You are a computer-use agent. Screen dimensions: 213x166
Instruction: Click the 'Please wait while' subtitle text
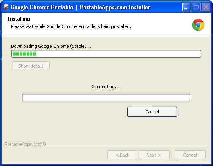point(71,26)
